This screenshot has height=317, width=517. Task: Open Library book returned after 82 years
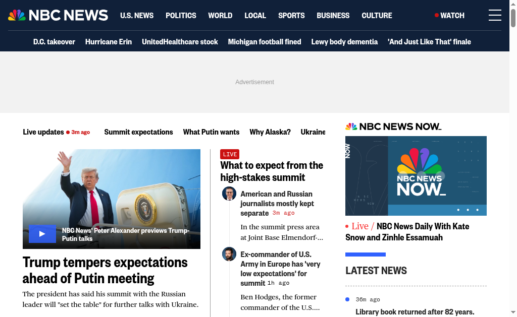(415, 312)
